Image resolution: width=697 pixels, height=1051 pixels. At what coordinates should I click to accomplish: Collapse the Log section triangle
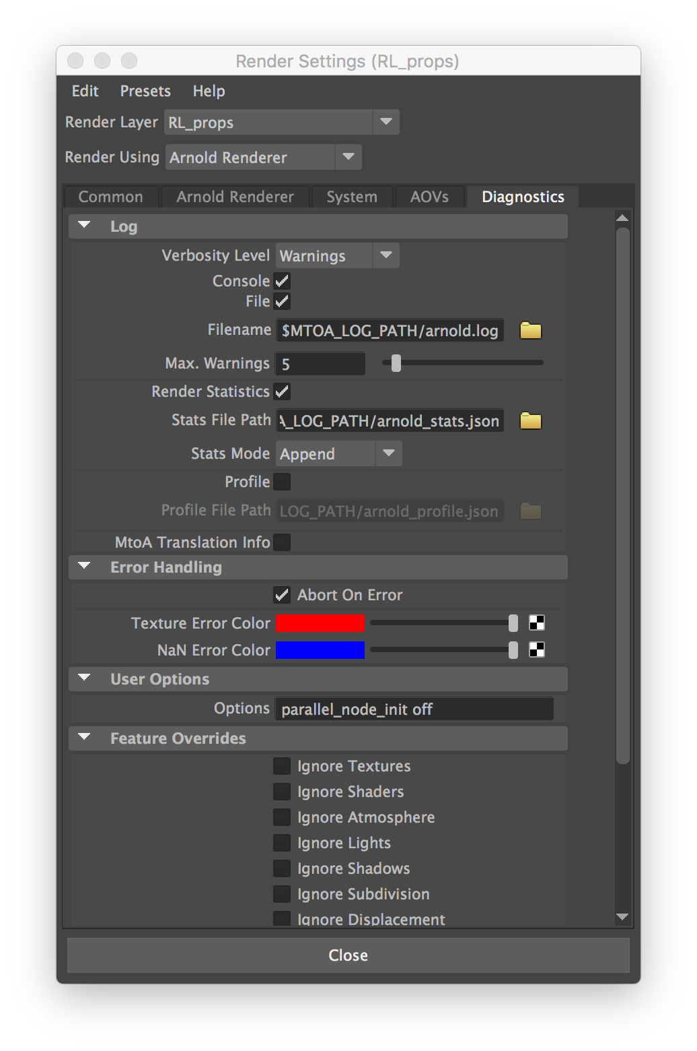[x=84, y=226]
